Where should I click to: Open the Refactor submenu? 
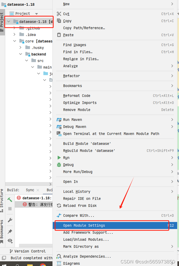(115, 76)
